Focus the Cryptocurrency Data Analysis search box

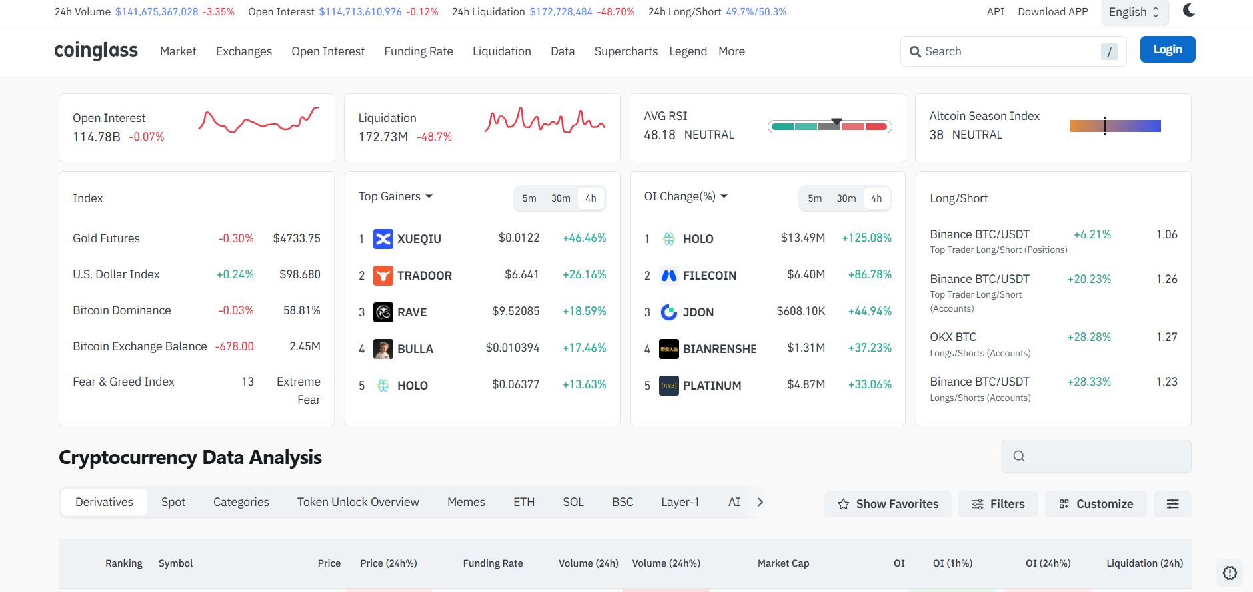[1096, 456]
